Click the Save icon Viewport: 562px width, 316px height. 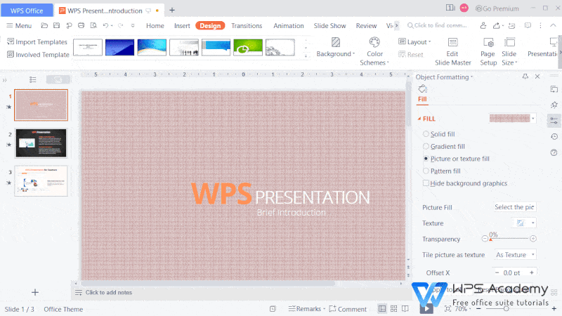click(x=57, y=25)
